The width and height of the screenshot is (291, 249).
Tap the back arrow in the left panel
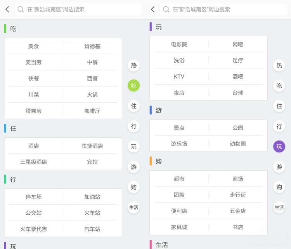[x=7, y=9]
